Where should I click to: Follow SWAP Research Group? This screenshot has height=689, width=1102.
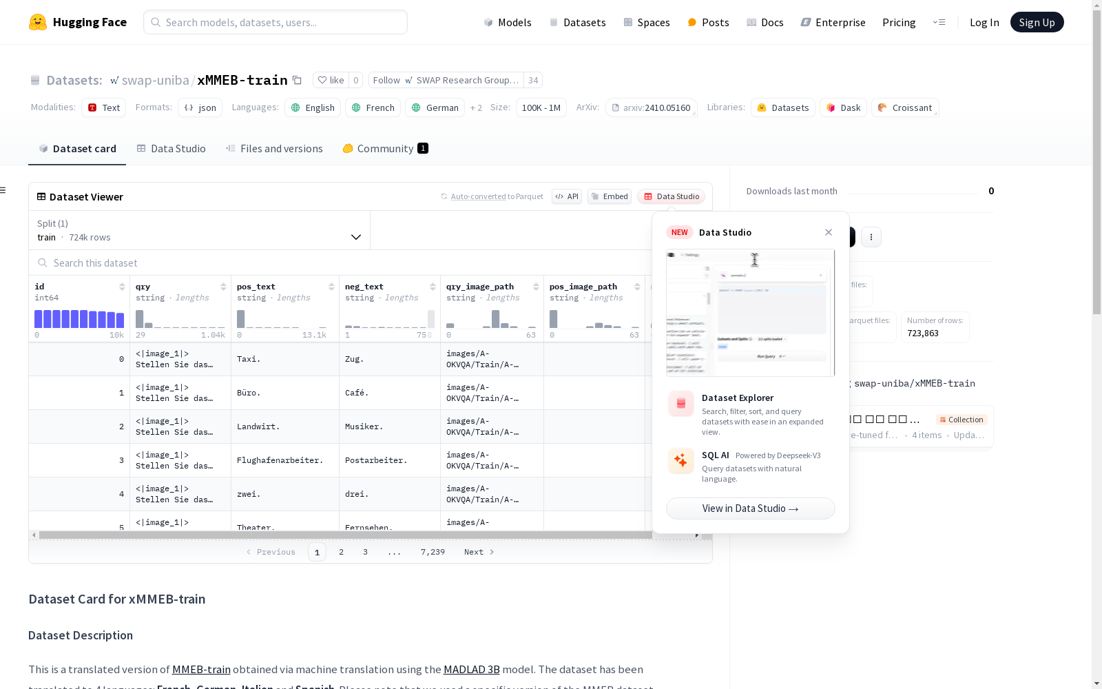pyautogui.click(x=446, y=80)
